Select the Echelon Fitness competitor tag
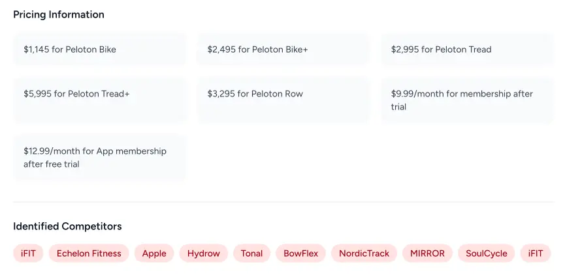The width and height of the screenshot is (565, 275). click(89, 253)
